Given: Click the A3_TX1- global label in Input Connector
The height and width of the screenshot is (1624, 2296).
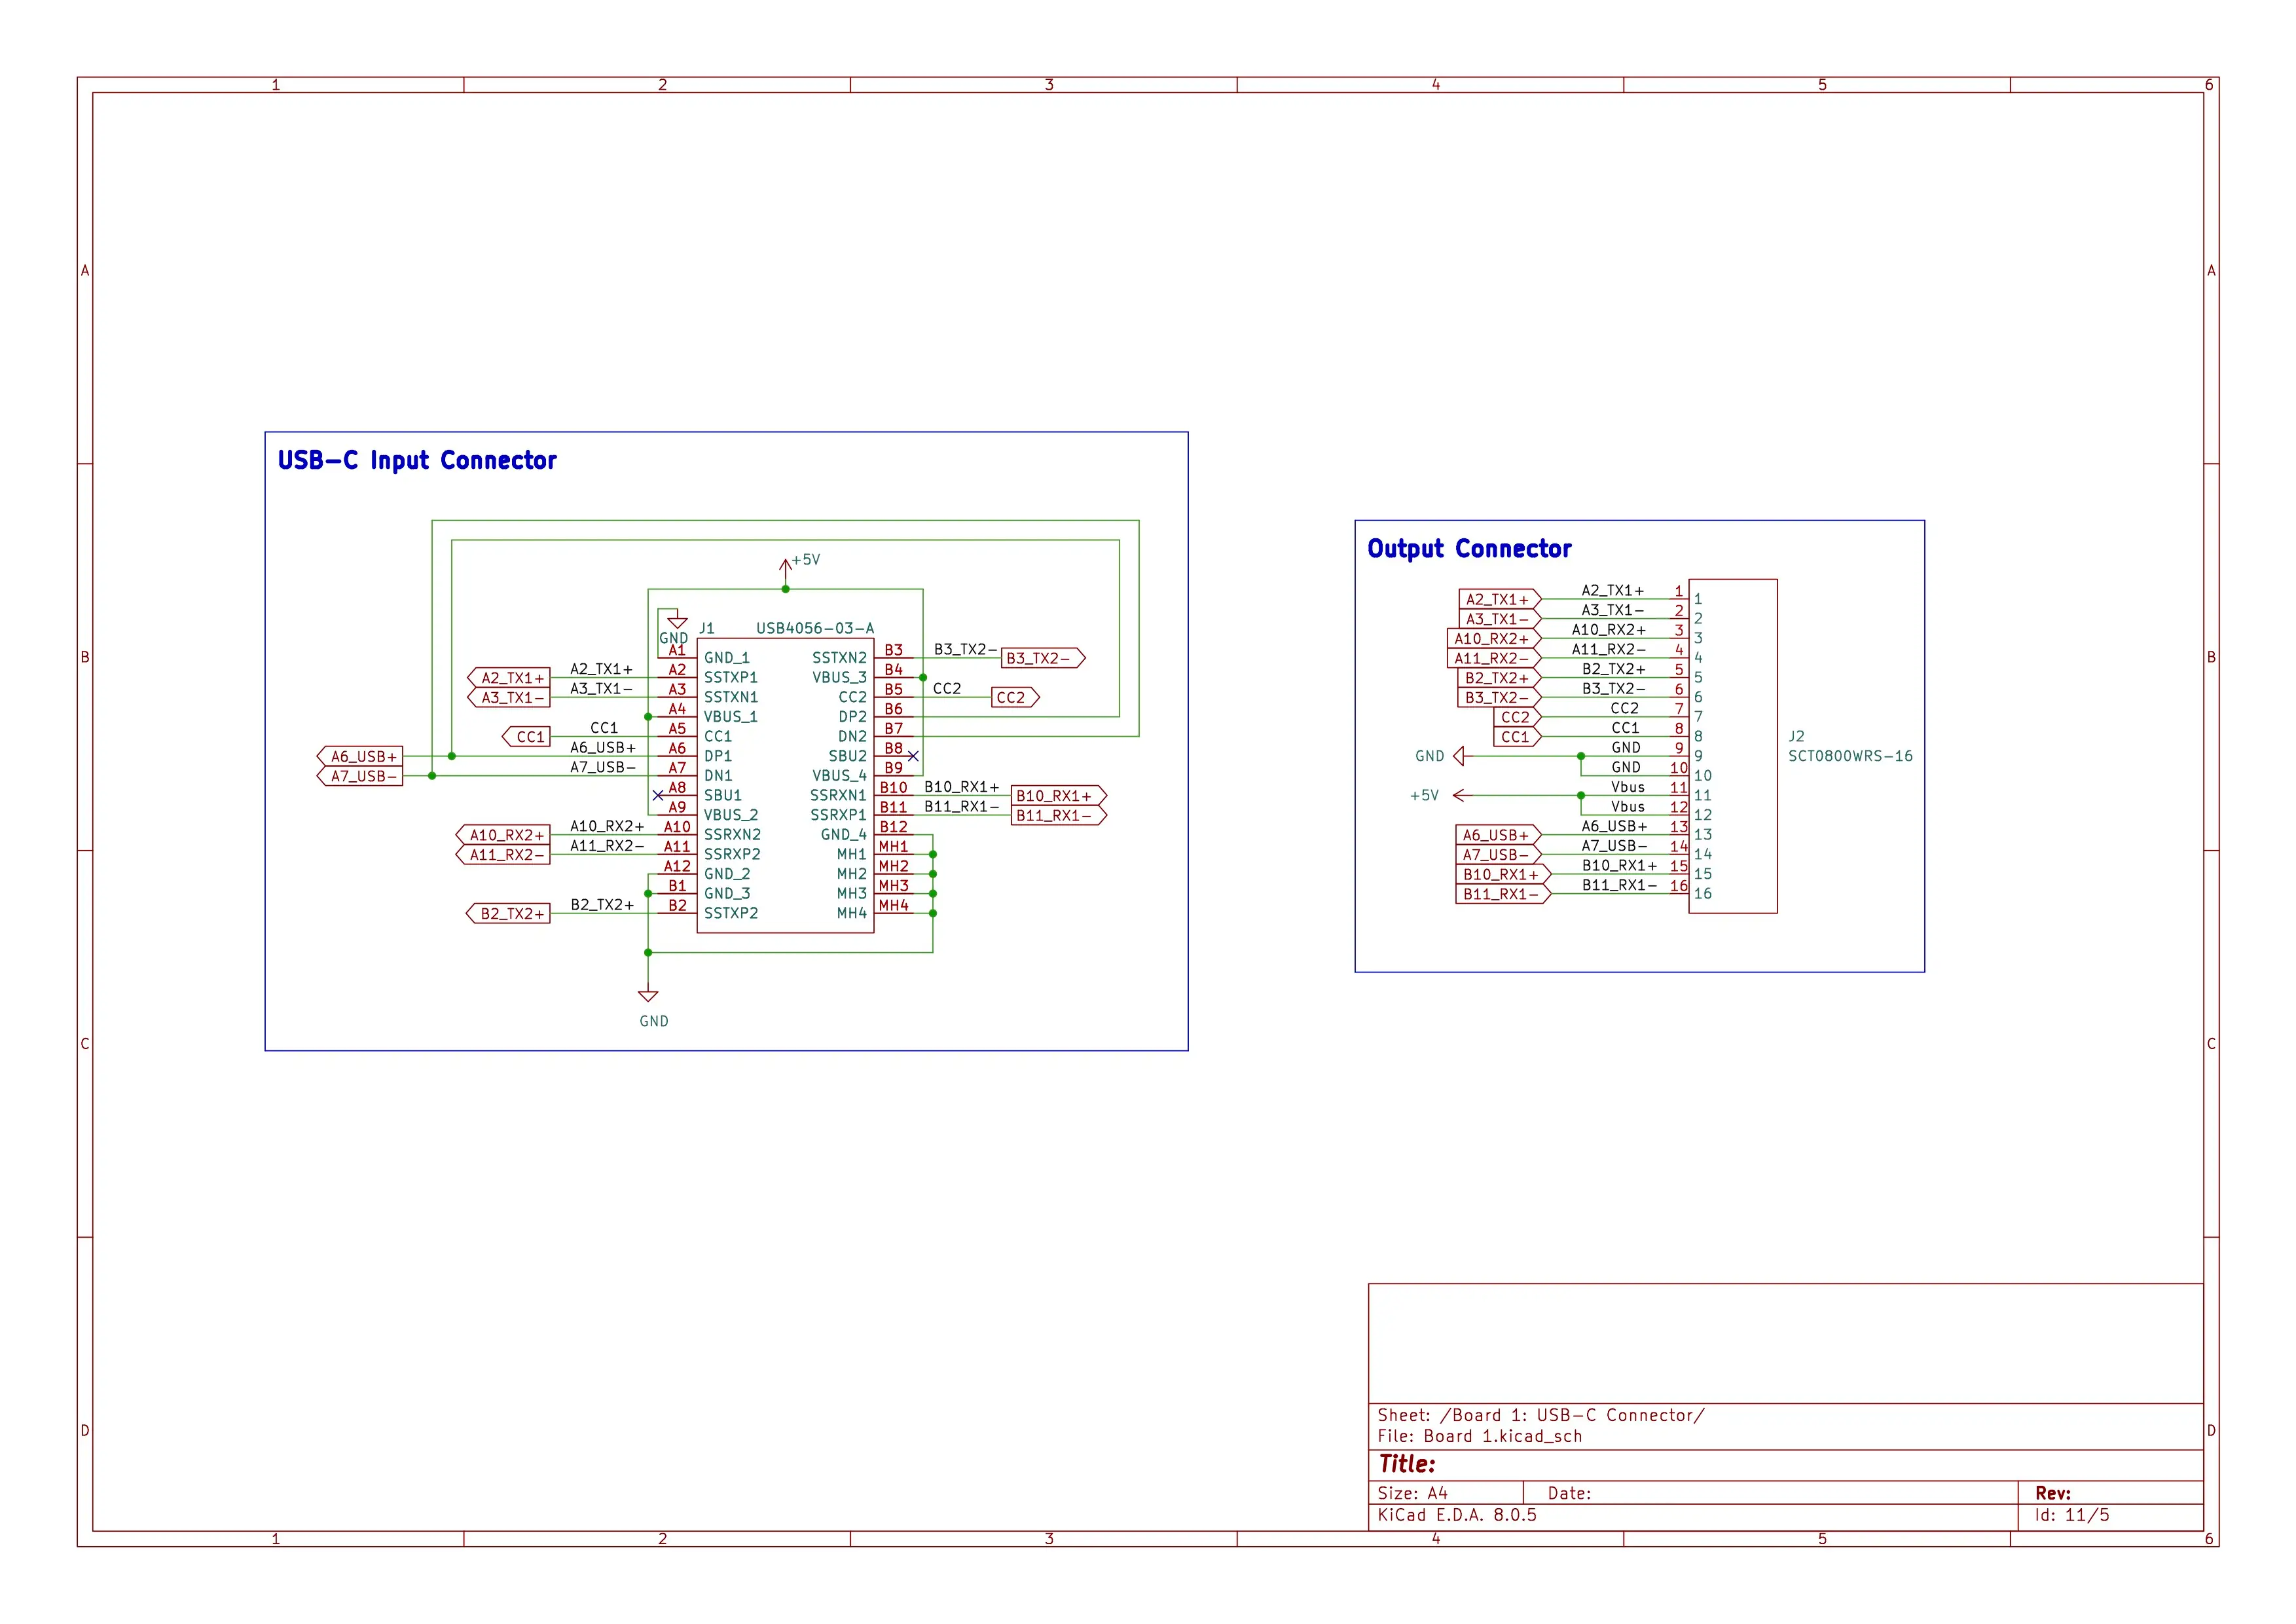Looking at the screenshot, I should click(x=509, y=698).
